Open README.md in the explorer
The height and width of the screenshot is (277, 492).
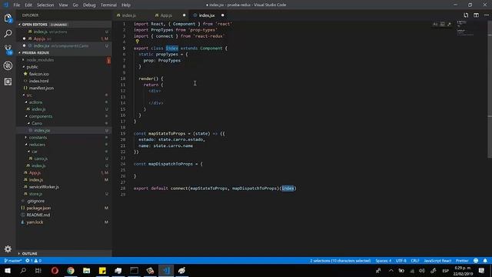pos(38,215)
